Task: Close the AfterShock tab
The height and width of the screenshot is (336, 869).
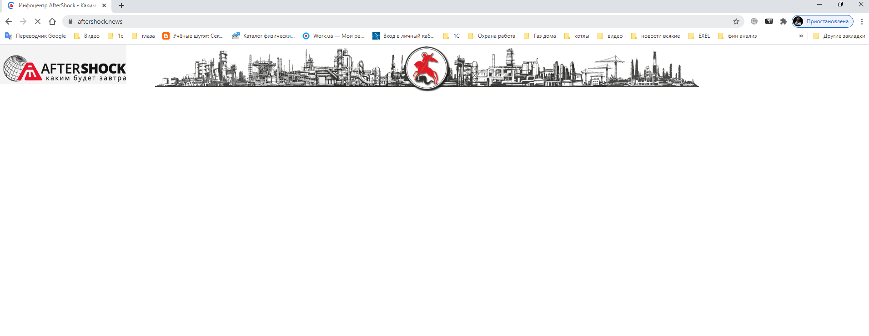Action: [104, 5]
